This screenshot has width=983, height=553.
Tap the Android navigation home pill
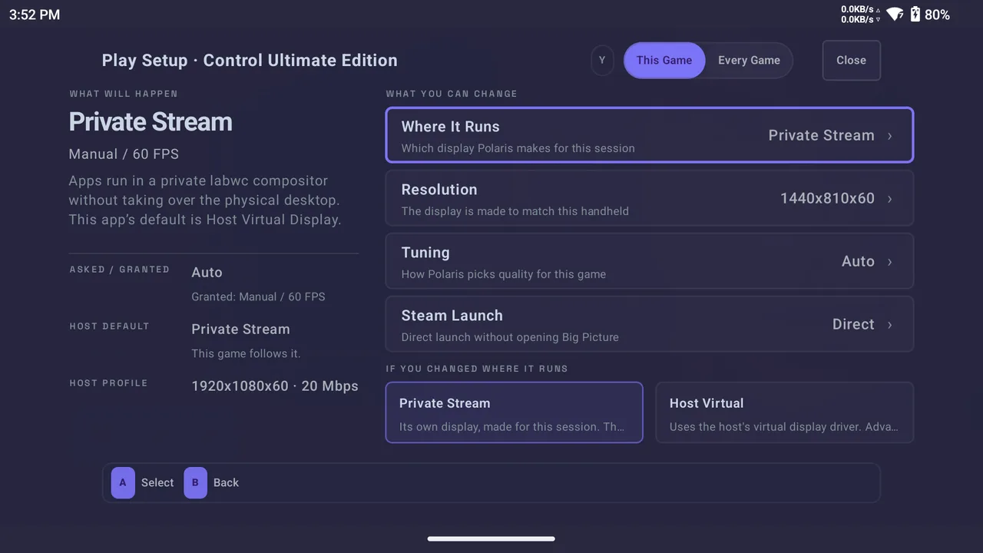click(x=491, y=538)
